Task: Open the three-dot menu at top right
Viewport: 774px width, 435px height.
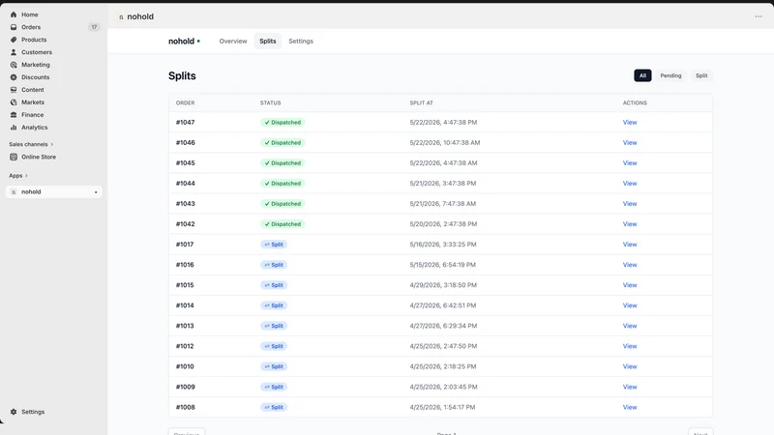Action: pyautogui.click(x=759, y=16)
